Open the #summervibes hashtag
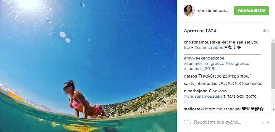The width and height of the screenshot is (275, 132). coord(208,47)
